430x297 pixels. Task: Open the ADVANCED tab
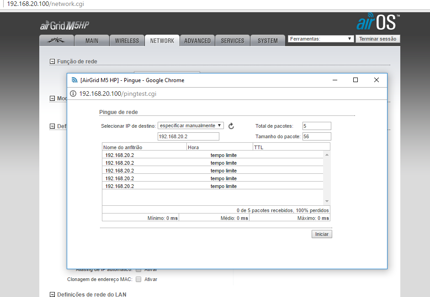coord(197,41)
